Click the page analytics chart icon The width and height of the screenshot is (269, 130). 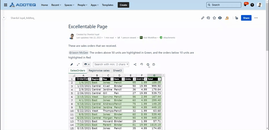click(119, 38)
